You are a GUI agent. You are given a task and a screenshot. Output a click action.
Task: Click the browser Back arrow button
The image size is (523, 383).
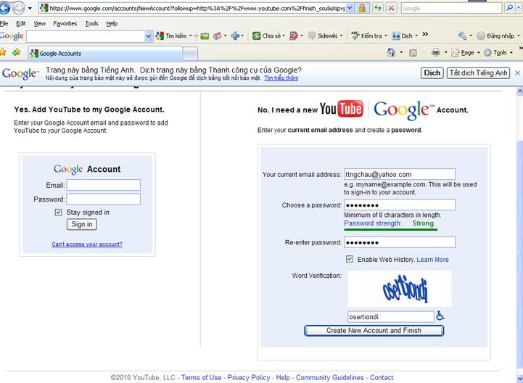[x=4, y=8]
